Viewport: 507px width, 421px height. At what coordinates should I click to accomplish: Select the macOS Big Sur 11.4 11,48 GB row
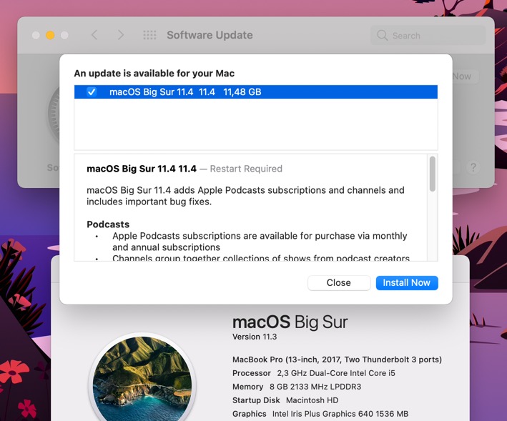tap(256, 92)
